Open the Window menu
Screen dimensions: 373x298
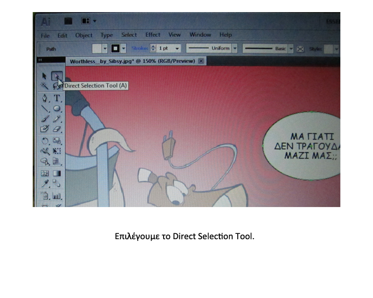point(200,35)
